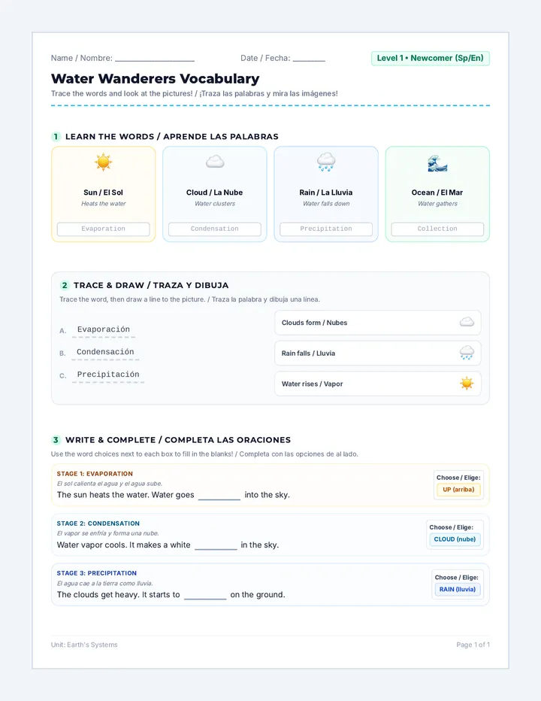The height and width of the screenshot is (701, 541).
Task: Click the TRACE & DRAW section heading
Action: 151,285
